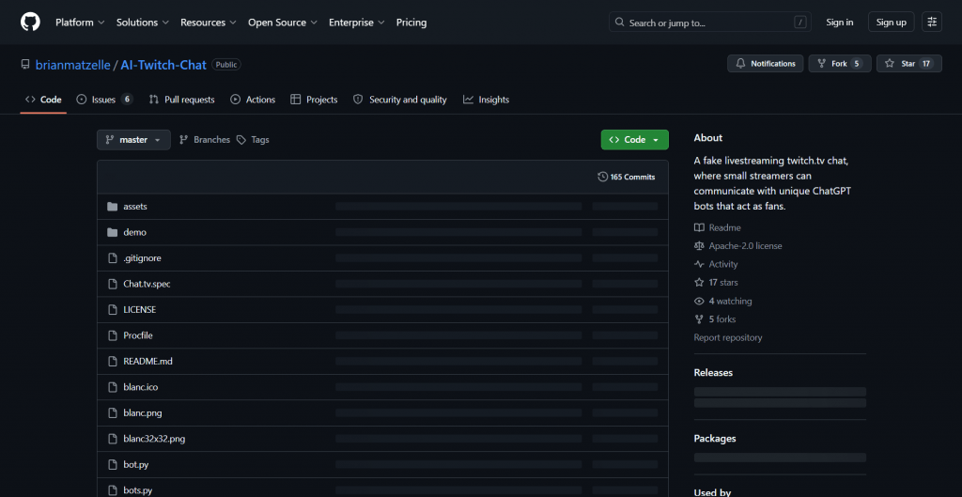Open the bots.py file

pyautogui.click(x=137, y=490)
